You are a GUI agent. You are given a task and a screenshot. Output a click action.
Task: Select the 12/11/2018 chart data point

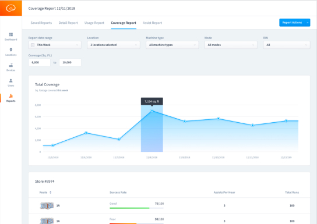(x=252, y=125)
